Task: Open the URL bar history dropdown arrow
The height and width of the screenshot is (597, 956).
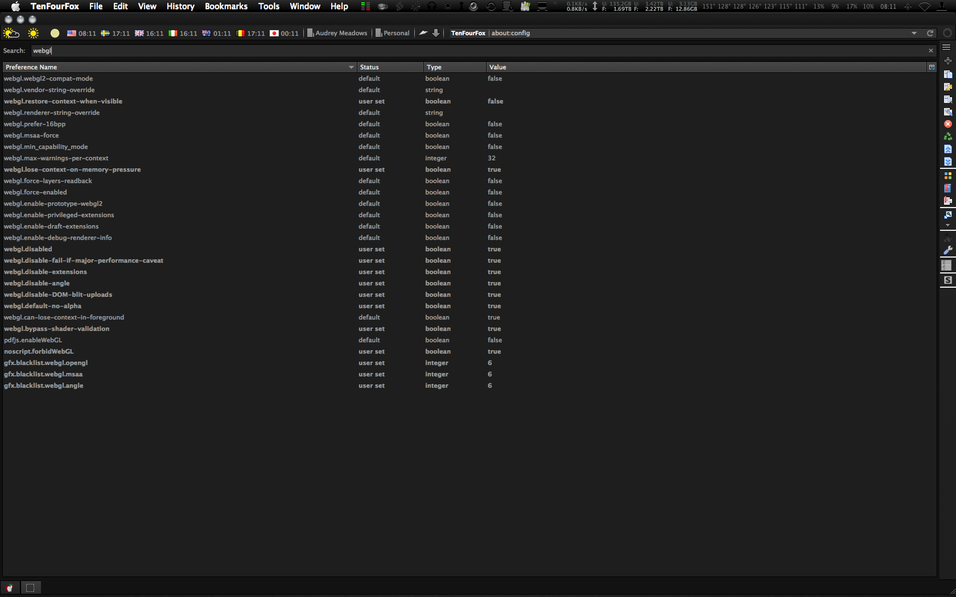Action: coord(914,33)
